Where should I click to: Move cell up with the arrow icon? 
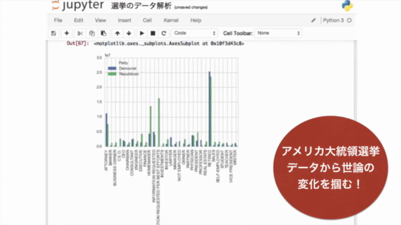click(117, 33)
